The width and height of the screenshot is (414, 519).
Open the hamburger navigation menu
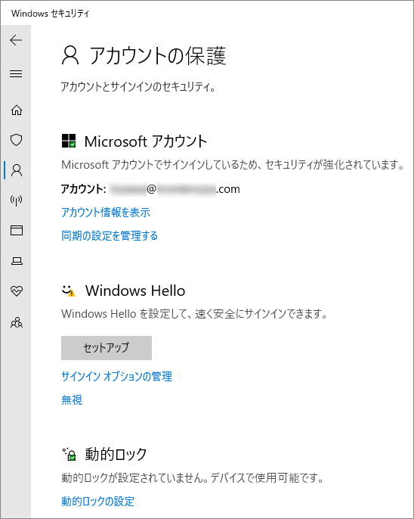16,73
